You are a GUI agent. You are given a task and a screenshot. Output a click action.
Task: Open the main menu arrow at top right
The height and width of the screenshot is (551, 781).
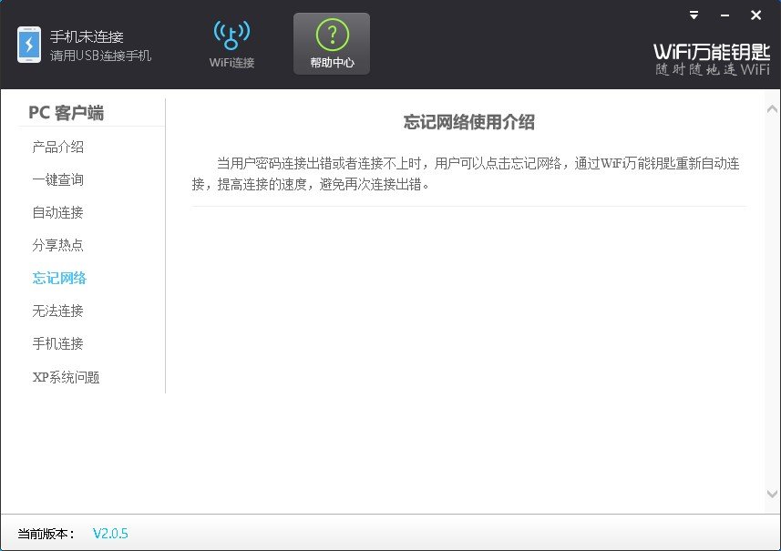pos(693,15)
